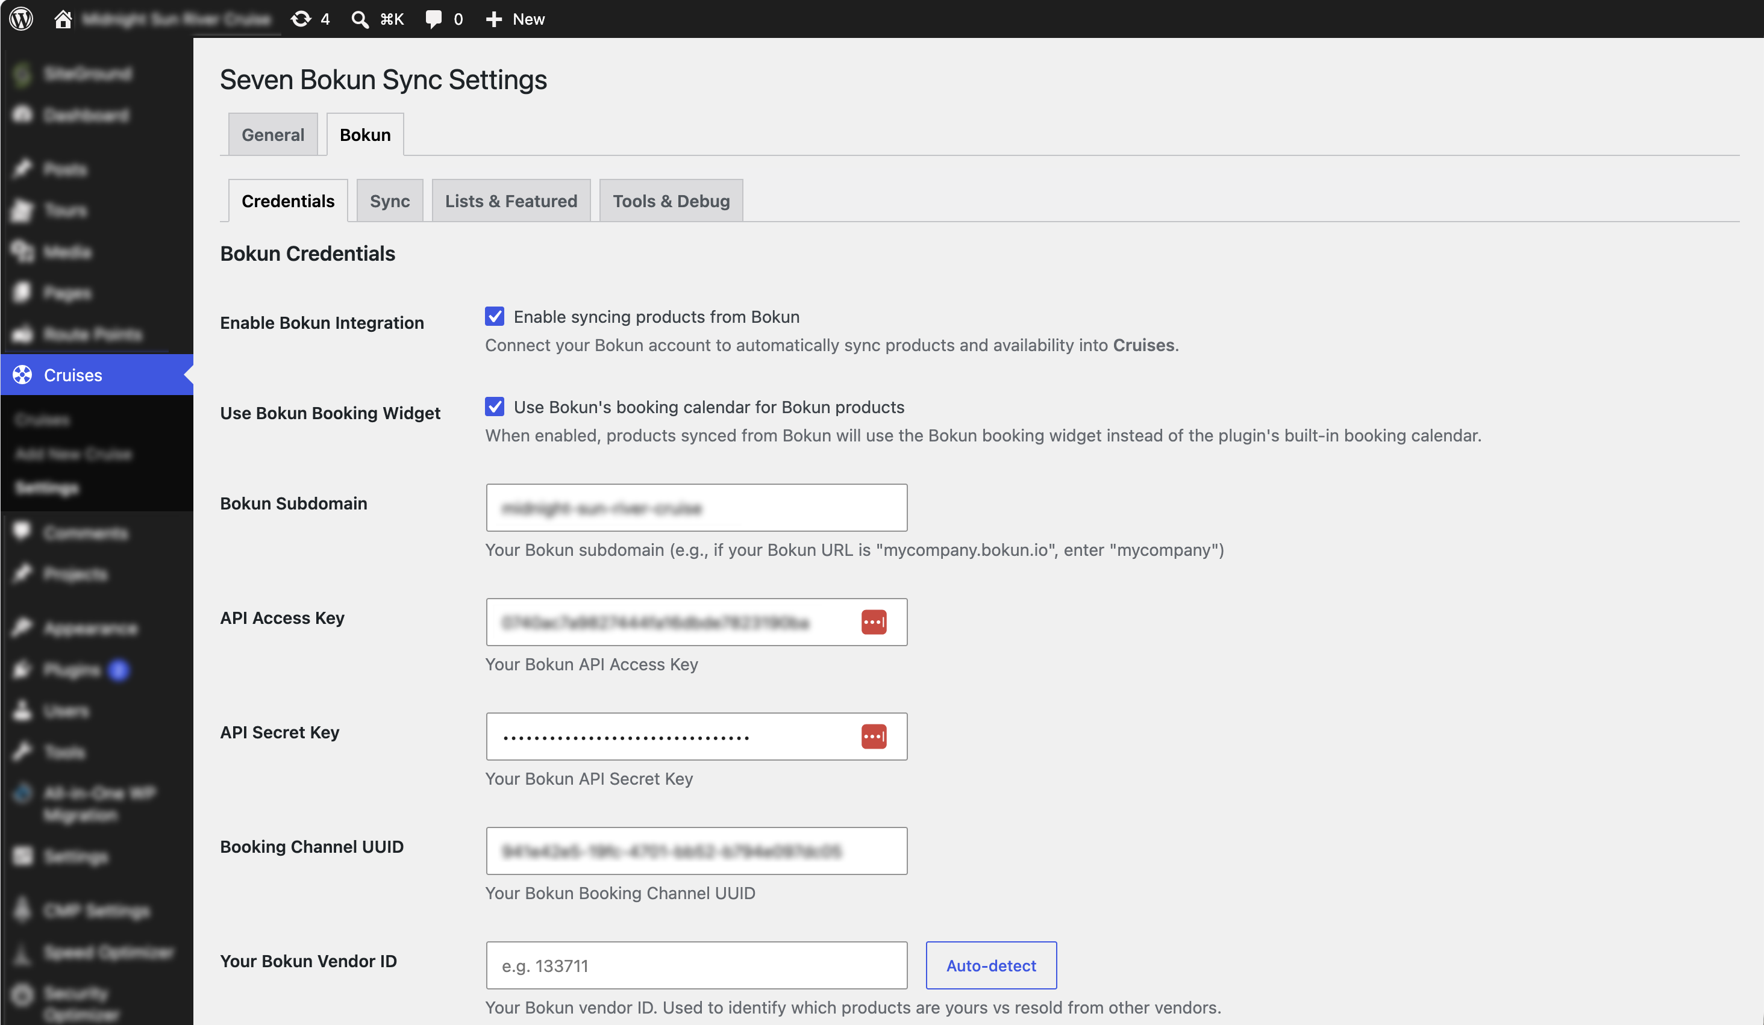Open the search magnifier icon
The height and width of the screenshot is (1025, 1764).
click(360, 19)
